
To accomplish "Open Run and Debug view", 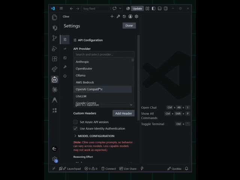I will coord(54,48).
